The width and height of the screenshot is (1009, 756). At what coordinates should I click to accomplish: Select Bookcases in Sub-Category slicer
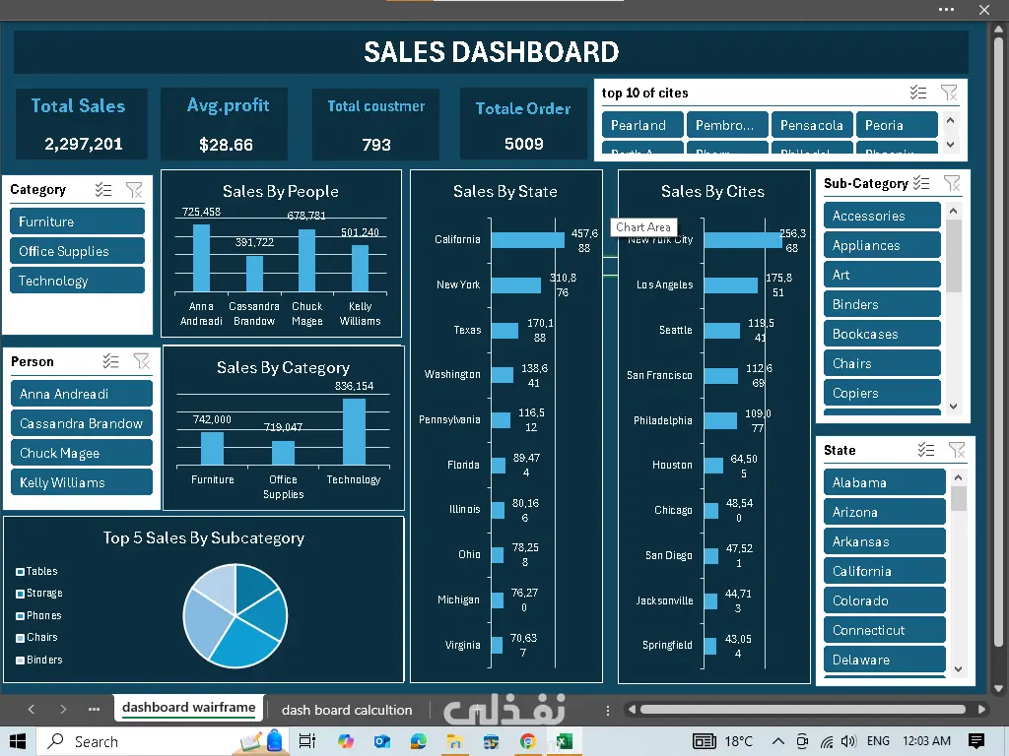tap(882, 334)
